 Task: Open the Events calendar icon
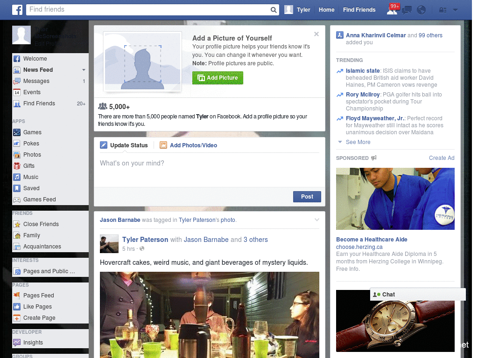(17, 92)
